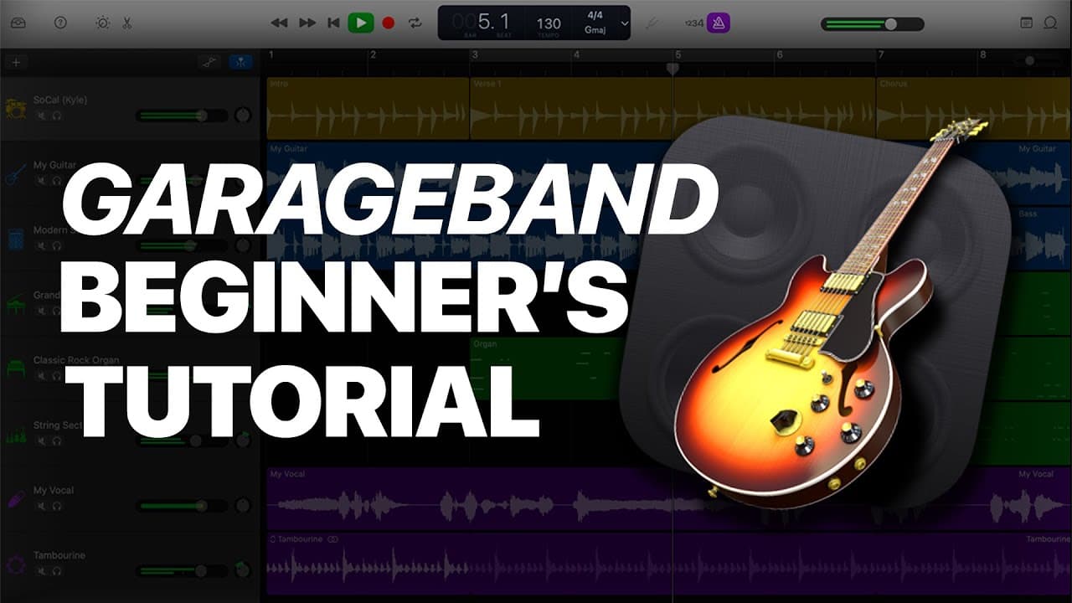Mute the My Guitar track

click(40, 181)
